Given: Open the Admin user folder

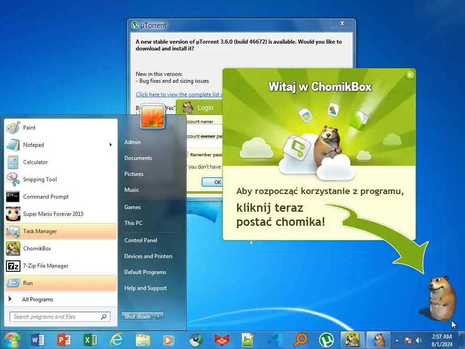Looking at the screenshot, I should (133, 142).
